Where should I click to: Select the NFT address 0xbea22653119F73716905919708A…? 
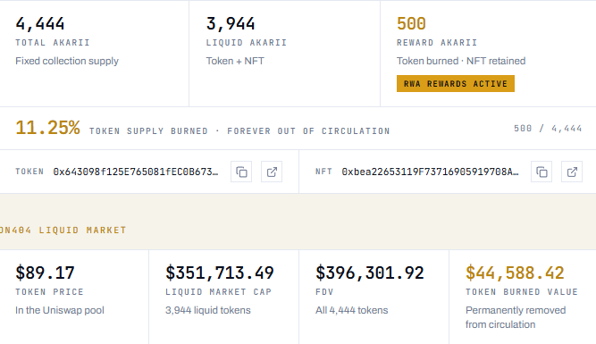[430, 172]
